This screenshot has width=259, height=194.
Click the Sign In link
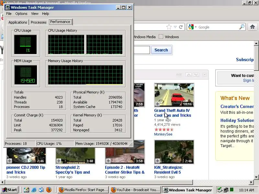(x=248, y=81)
